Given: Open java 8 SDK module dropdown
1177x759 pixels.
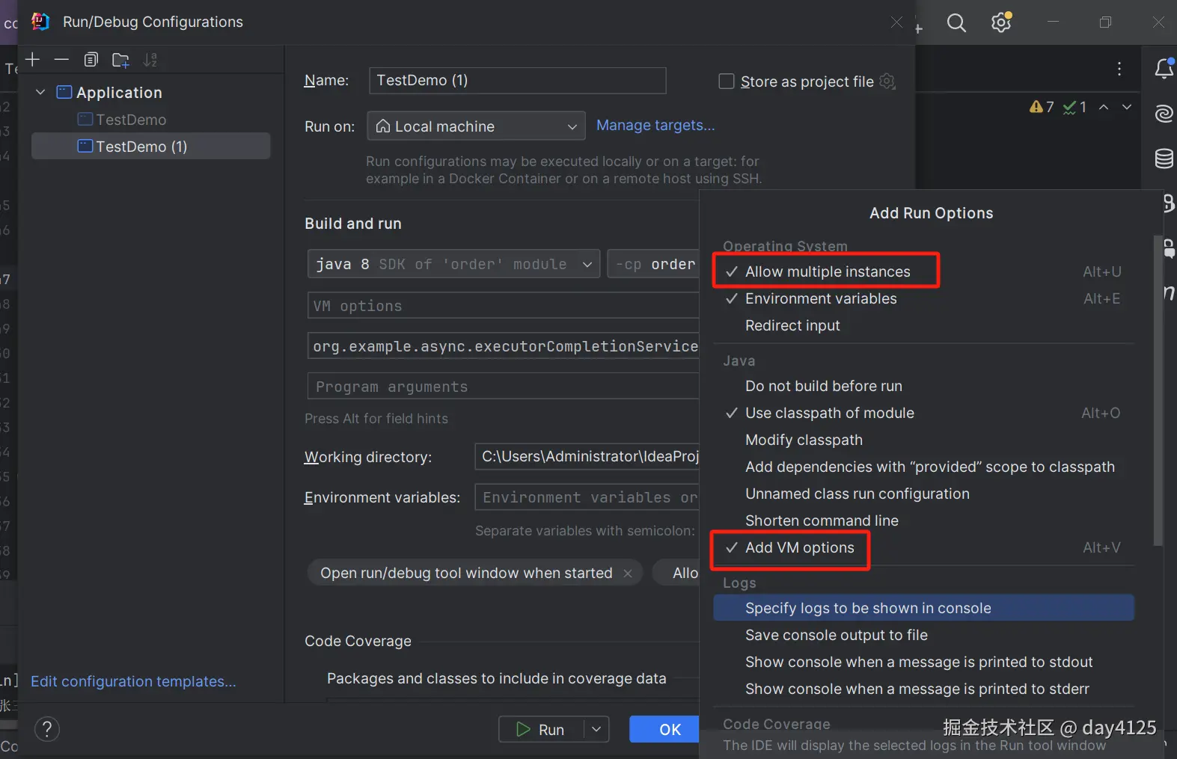Looking at the screenshot, I should [x=453, y=264].
